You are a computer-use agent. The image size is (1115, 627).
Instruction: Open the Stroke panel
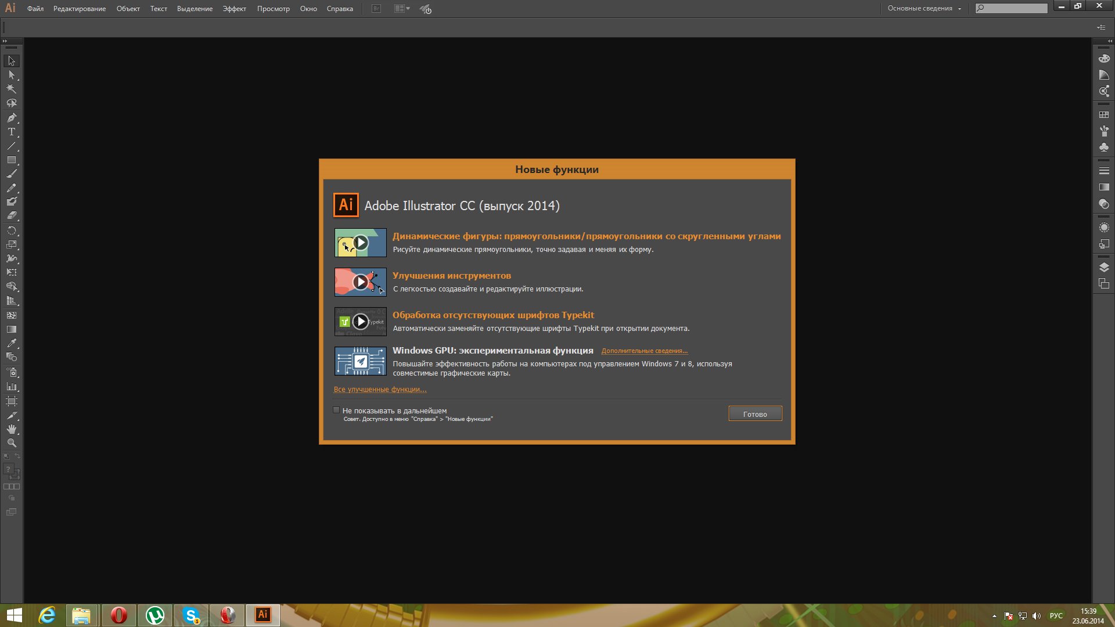pos(1104,171)
